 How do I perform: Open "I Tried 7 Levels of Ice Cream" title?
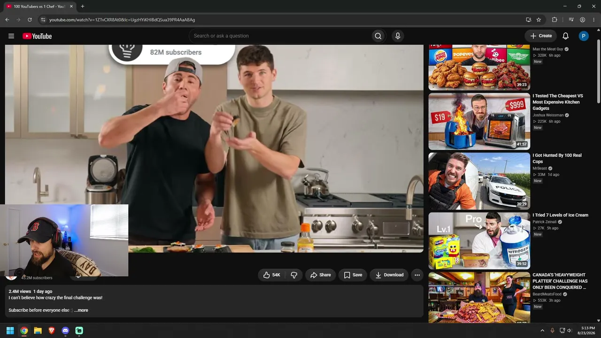coord(560,215)
